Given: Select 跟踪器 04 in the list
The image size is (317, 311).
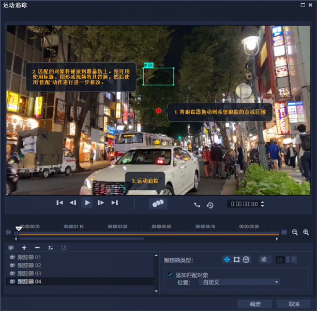Looking at the screenshot, I should 80,281.
